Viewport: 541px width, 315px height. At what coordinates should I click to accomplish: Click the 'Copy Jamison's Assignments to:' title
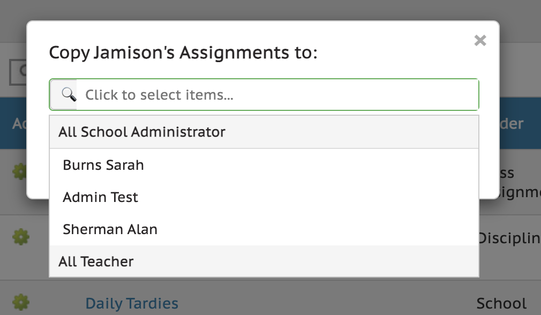tap(183, 52)
